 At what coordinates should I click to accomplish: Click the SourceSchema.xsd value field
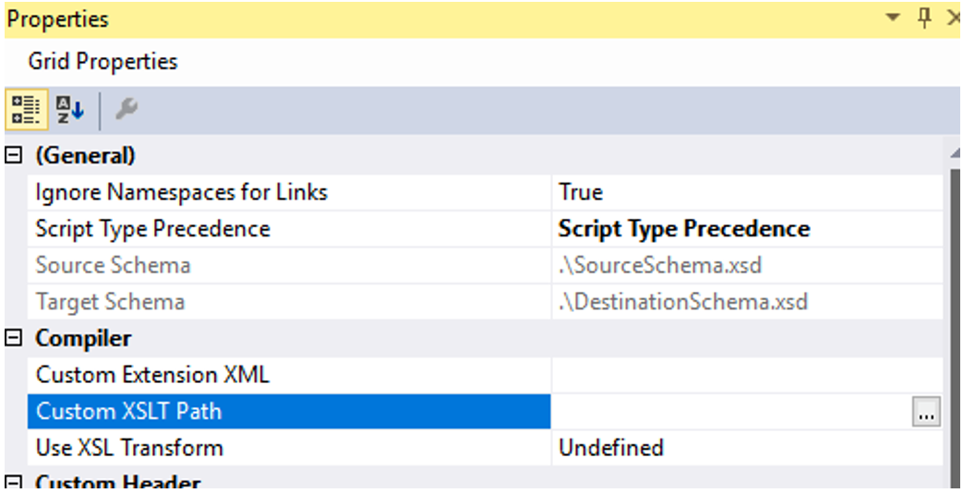660,266
